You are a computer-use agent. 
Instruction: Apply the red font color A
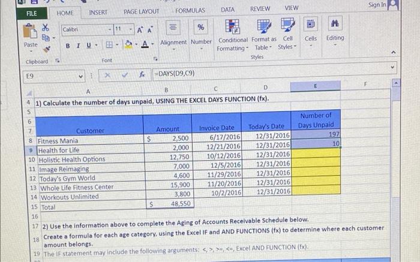(145, 44)
